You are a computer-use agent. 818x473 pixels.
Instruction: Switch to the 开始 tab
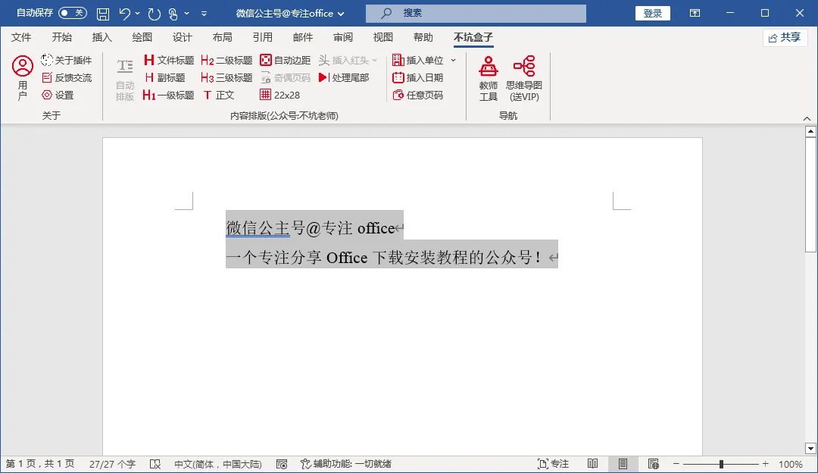tap(61, 37)
